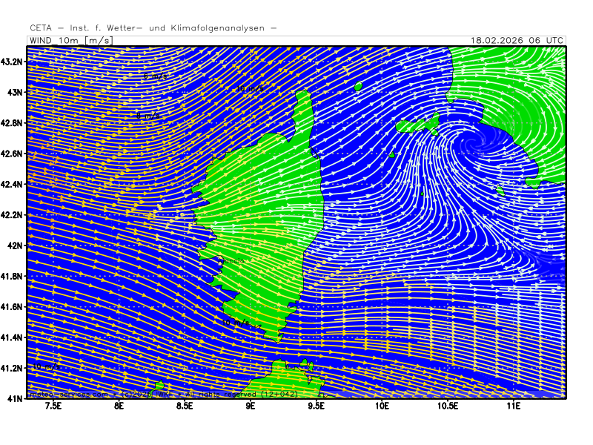Select small Capraia island northeast of Cap Corse

click(358, 87)
